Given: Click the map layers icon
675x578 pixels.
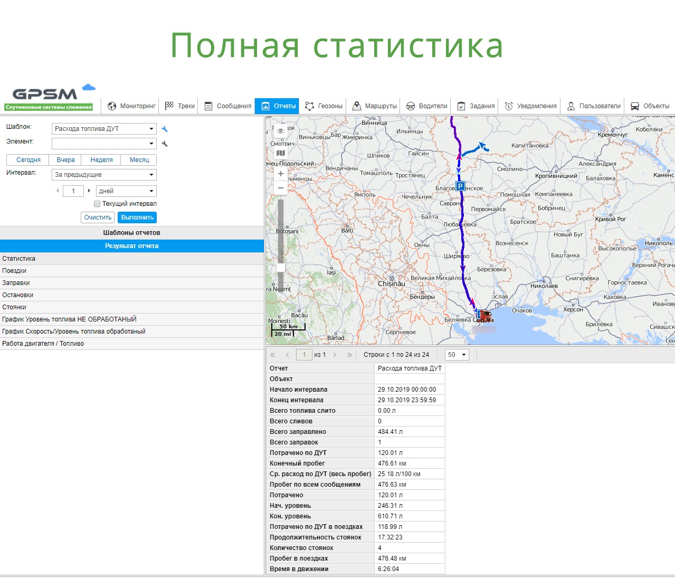Looking at the screenshot, I should tap(281, 154).
